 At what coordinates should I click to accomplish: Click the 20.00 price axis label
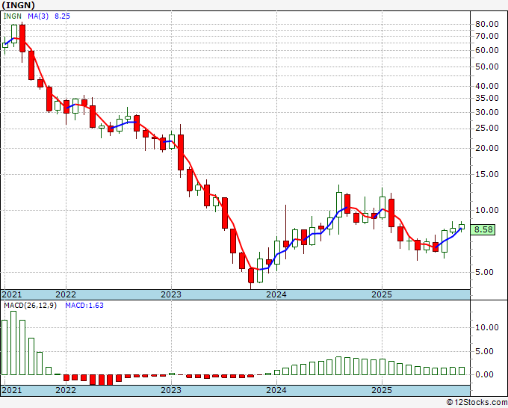click(x=487, y=148)
